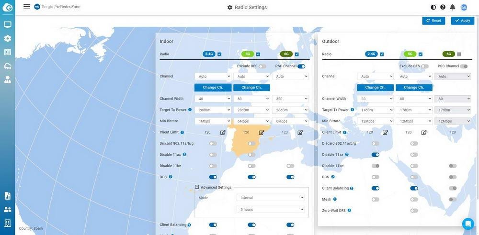The width and height of the screenshot is (479, 235).
Task: Toggle dark mode contrast icon
Action: tap(433, 7)
